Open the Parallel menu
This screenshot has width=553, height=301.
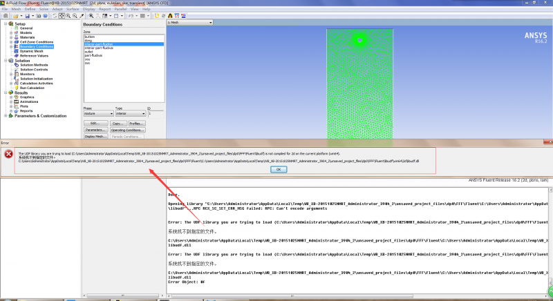[x=120, y=9]
